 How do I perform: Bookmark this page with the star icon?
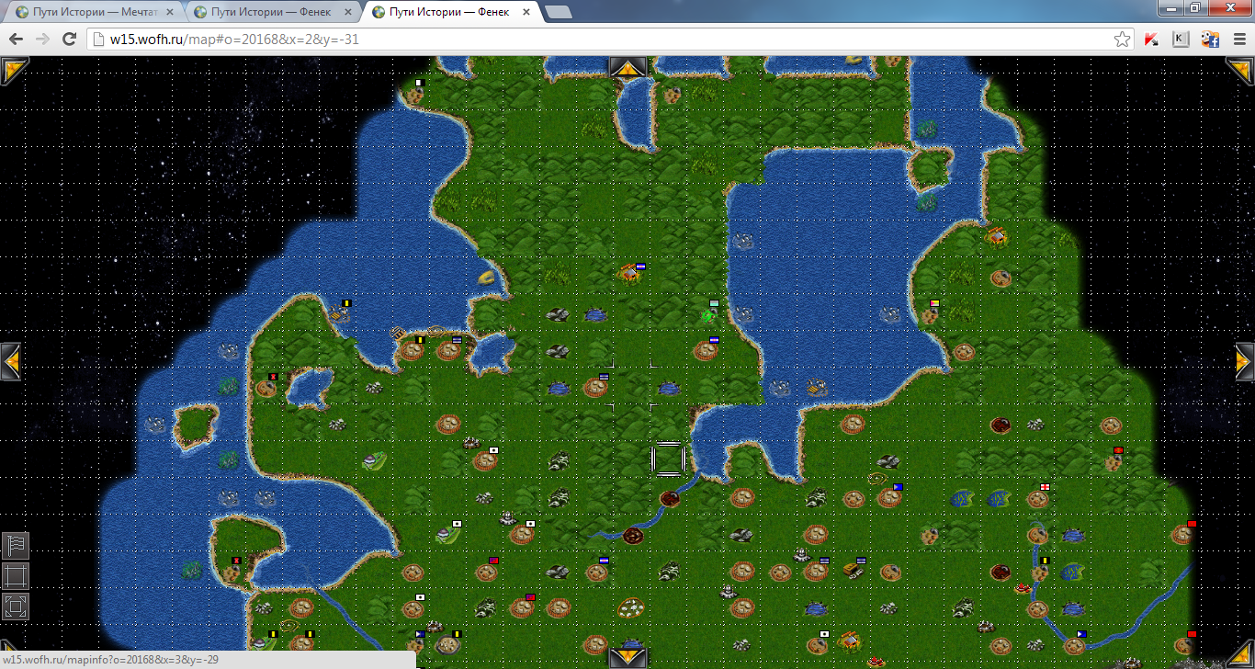[1122, 40]
